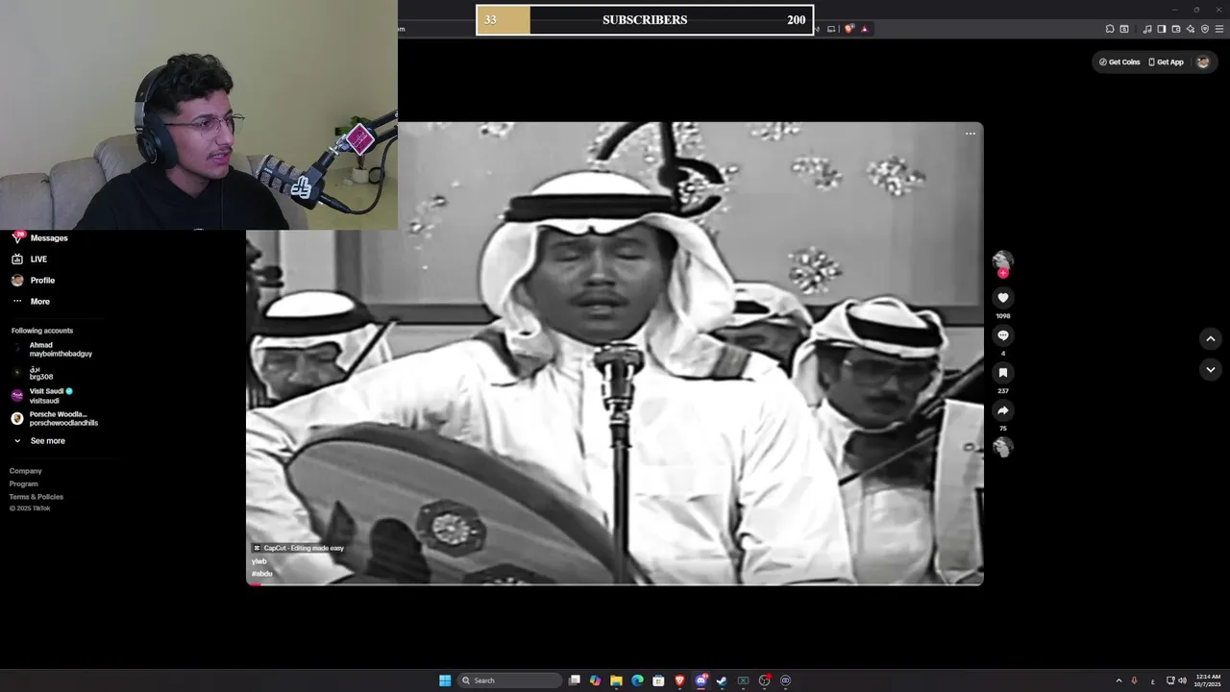Bookmark the video with the favorites icon

pos(1003,373)
